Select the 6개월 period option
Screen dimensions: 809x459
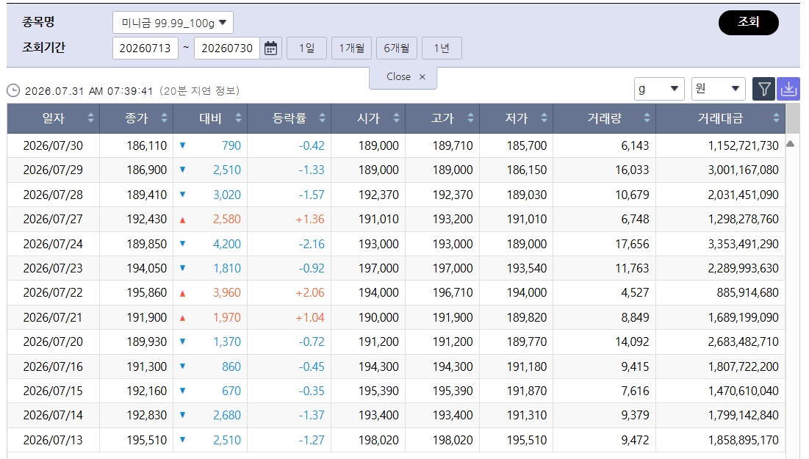point(396,48)
